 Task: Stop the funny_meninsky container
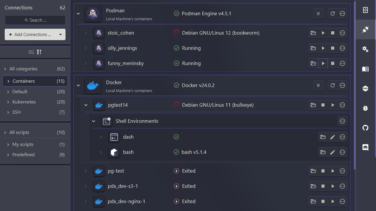pyautogui.click(x=333, y=63)
